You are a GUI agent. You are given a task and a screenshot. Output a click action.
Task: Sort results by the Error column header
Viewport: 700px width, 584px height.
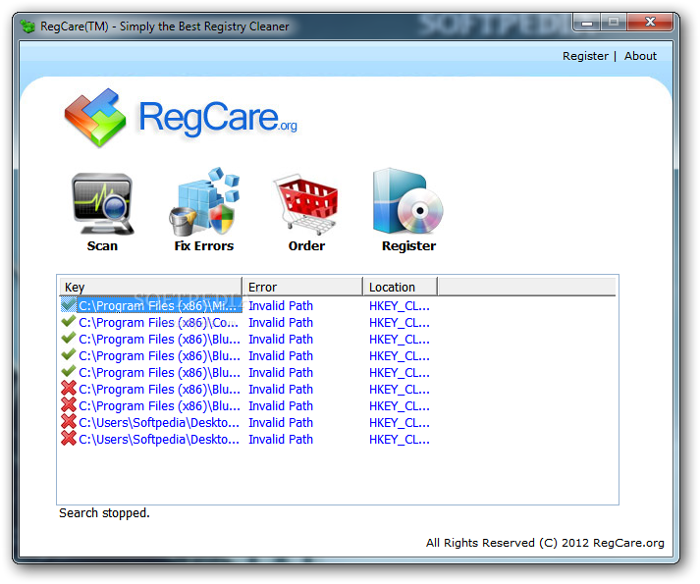[302, 287]
